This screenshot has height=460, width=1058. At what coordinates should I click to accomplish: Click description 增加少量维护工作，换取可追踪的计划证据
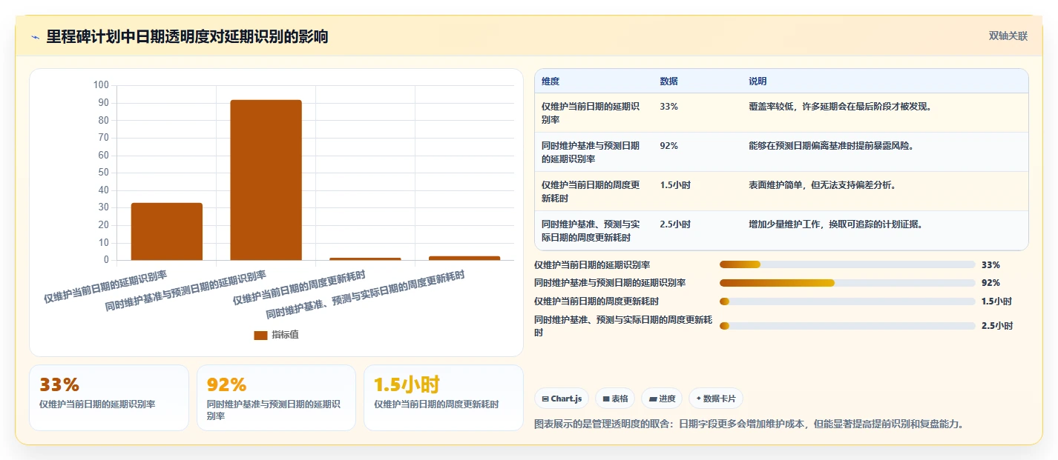coord(835,224)
